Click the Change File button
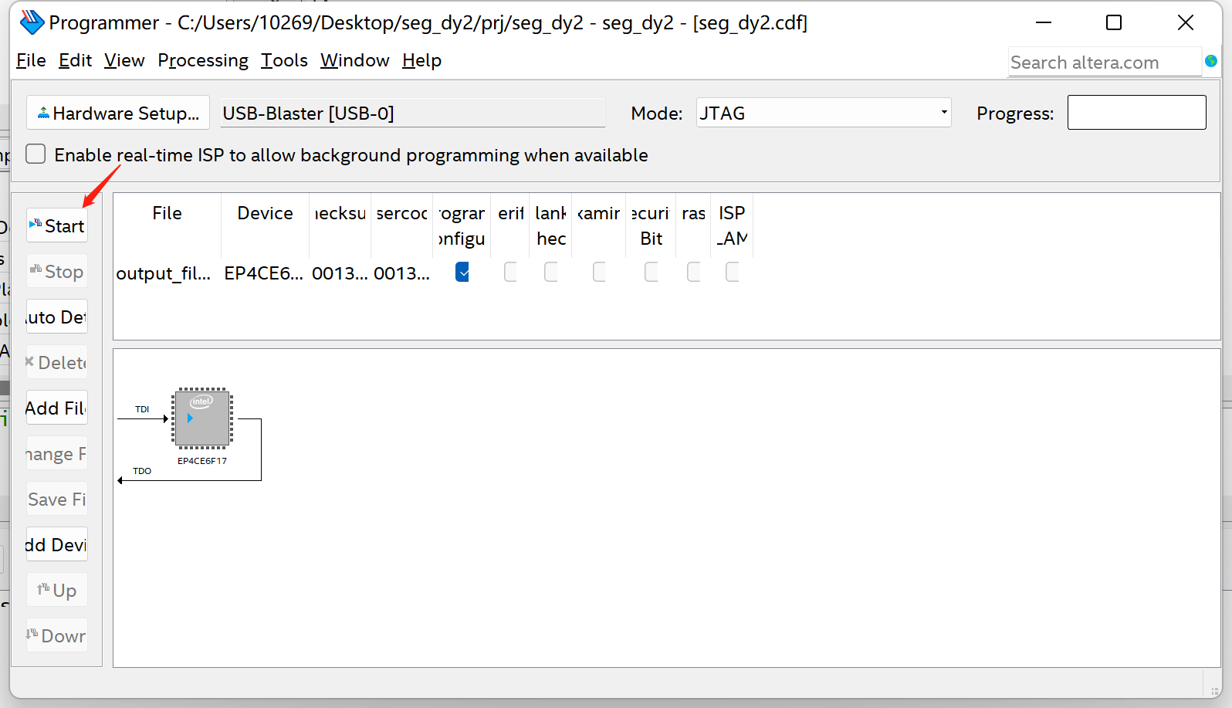 [57, 453]
